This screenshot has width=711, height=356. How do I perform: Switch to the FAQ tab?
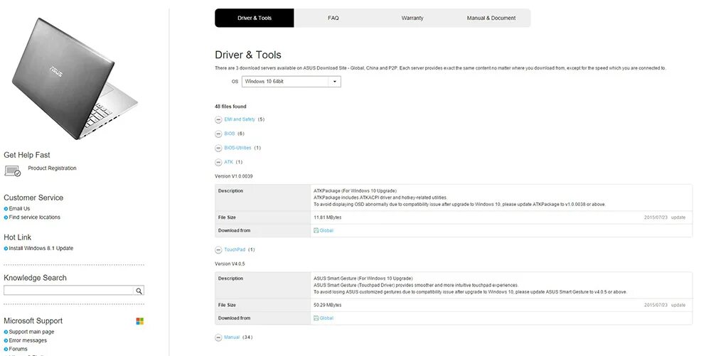pos(333,18)
